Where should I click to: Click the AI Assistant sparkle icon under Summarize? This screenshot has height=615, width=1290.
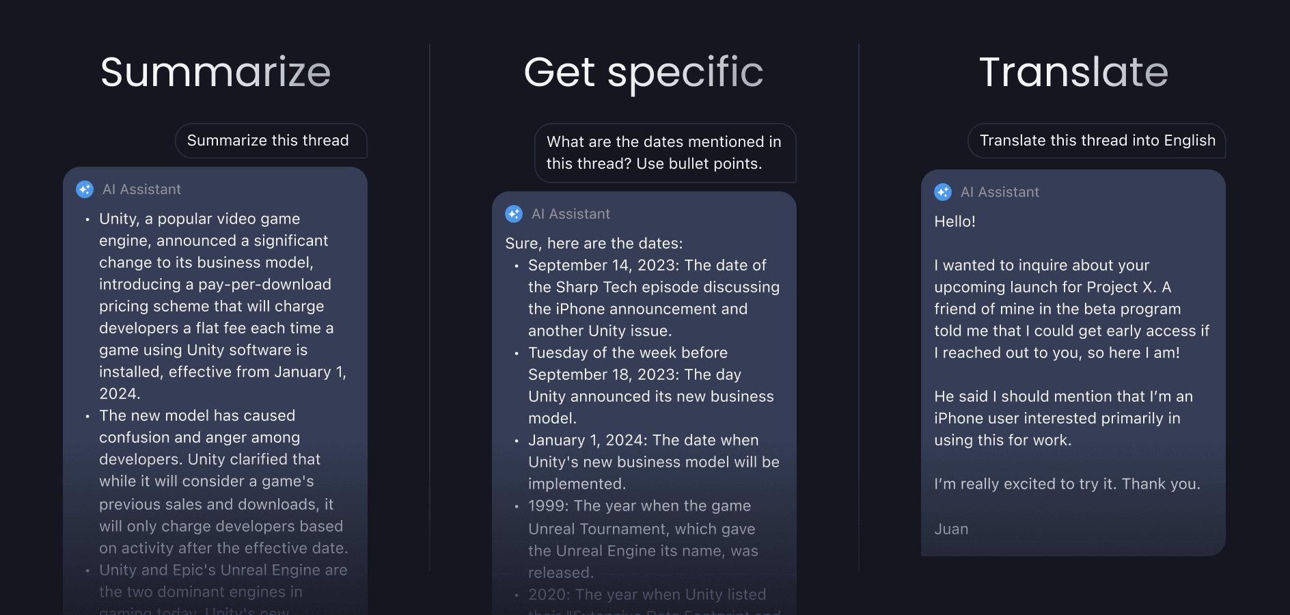click(x=85, y=189)
